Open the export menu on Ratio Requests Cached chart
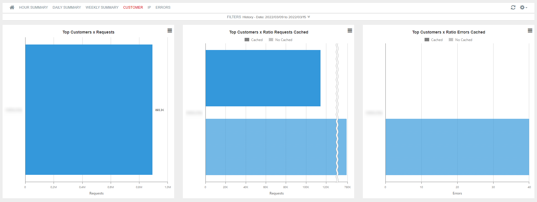This screenshot has width=537, height=202. [x=350, y=30]
